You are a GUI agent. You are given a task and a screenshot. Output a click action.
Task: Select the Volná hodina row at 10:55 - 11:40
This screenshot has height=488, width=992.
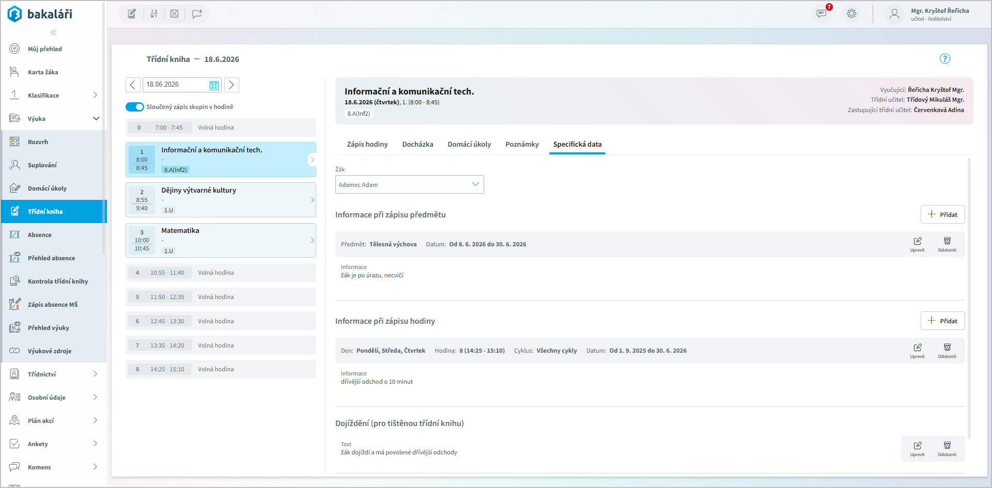click(221, 273)
